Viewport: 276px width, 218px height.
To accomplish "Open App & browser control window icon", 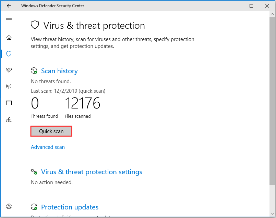I will click(9, 103).
